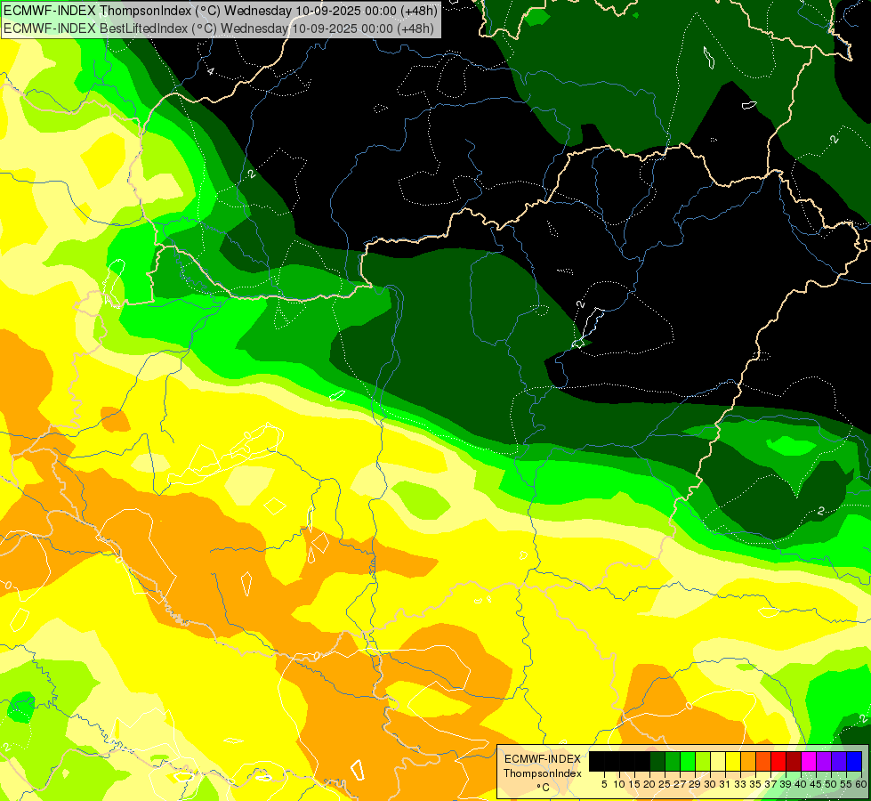This screenshot has width=871, height=801.
Task: Click the legend's ECMWF-INDEX label
Action: coord(543,759)
